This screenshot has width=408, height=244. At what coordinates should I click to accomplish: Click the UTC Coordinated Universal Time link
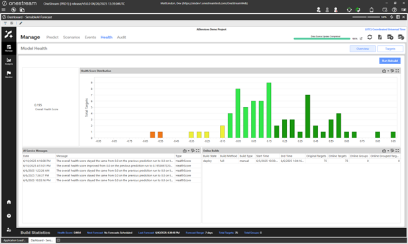click(385, 29)
